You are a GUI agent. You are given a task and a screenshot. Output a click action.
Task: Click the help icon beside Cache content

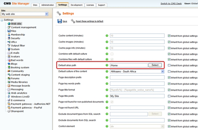point(107,36)
